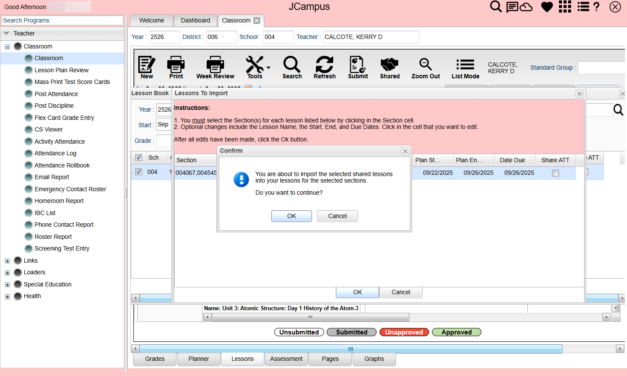The width and height of the screenshot is (627, 376).
Task: Click OK in the Confirm dialog
Action: [x=292, y=216]
